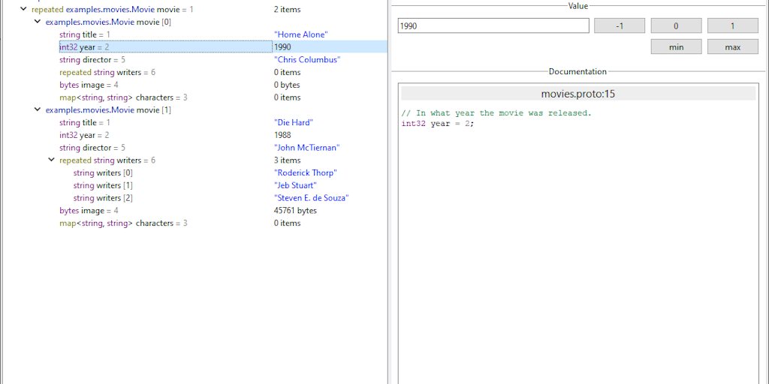Collapse the movie [0] tree node
Viewport: 769px width, 384px height.
[x=38, y=22]
